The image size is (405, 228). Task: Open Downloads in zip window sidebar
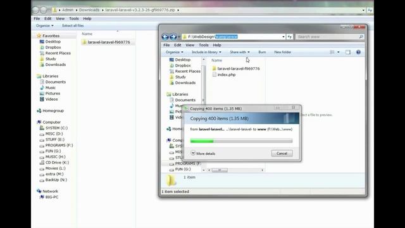point(53,65)
